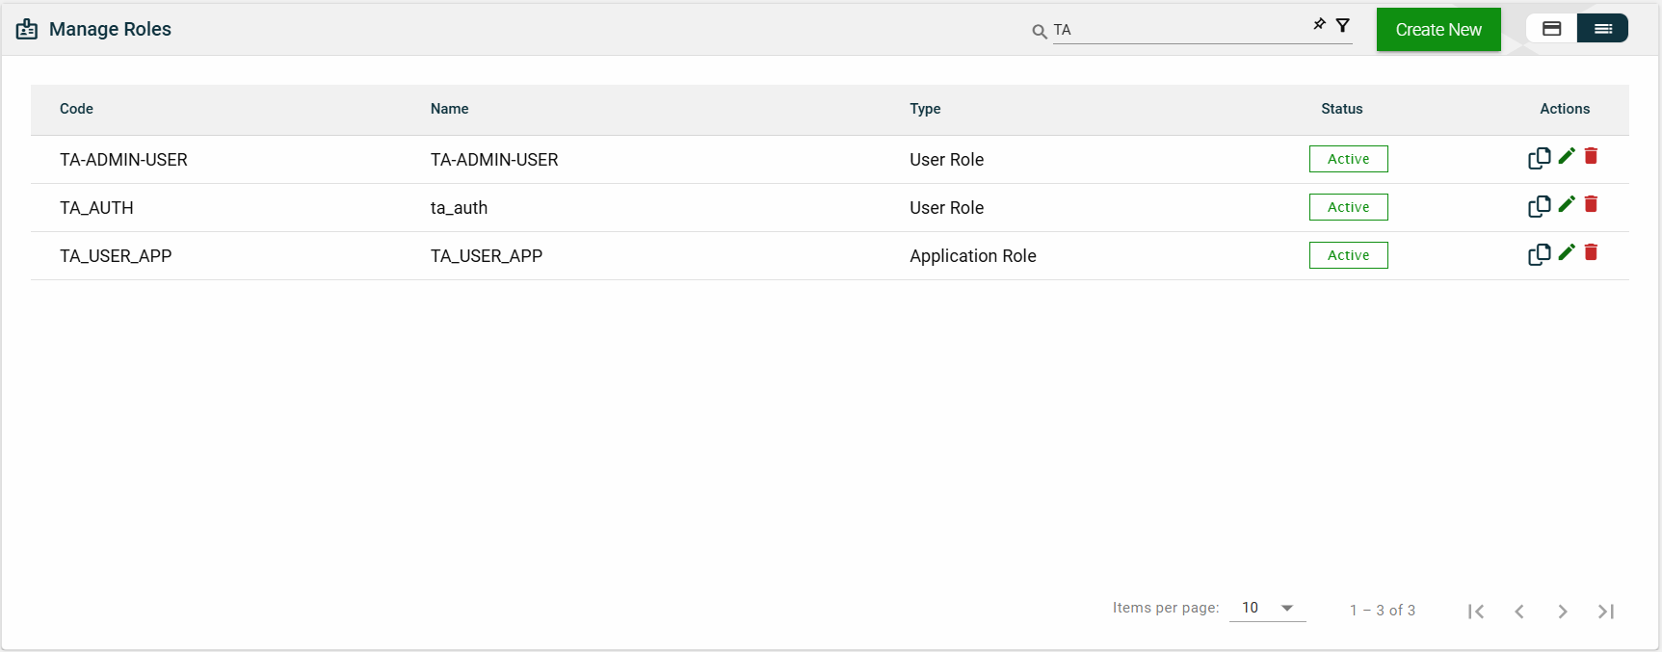This screenshot has height=652, width=1662.
Task: Click the Create New button
Action: pos(1438,30)
